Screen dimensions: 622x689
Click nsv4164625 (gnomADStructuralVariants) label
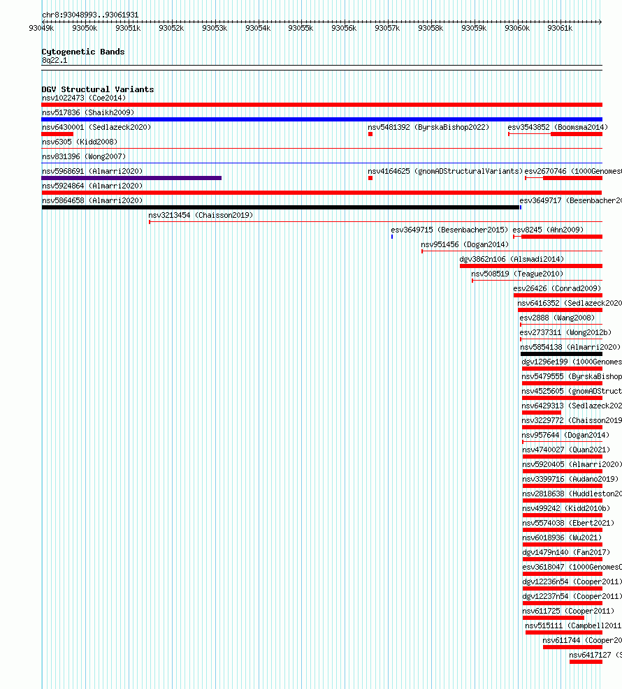point(445,171)
